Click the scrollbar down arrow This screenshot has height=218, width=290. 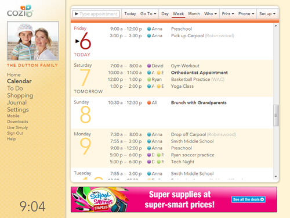[x=276, y=177]
